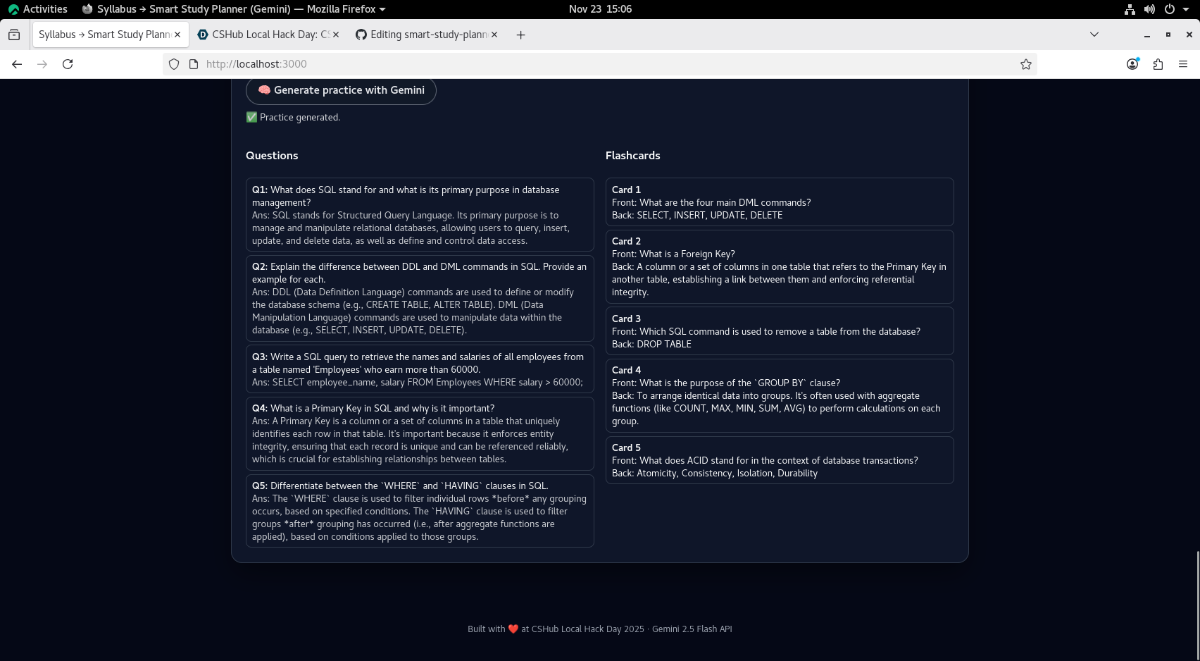Click the green checkmark beside Practice generated

point(251,118)
